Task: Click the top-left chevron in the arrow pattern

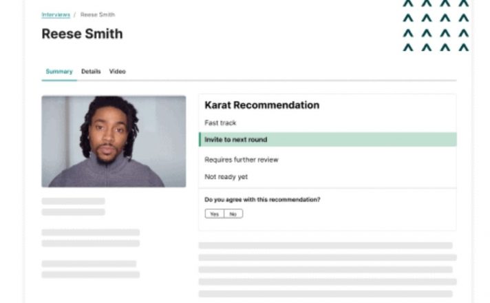Action: coord(408,3)
